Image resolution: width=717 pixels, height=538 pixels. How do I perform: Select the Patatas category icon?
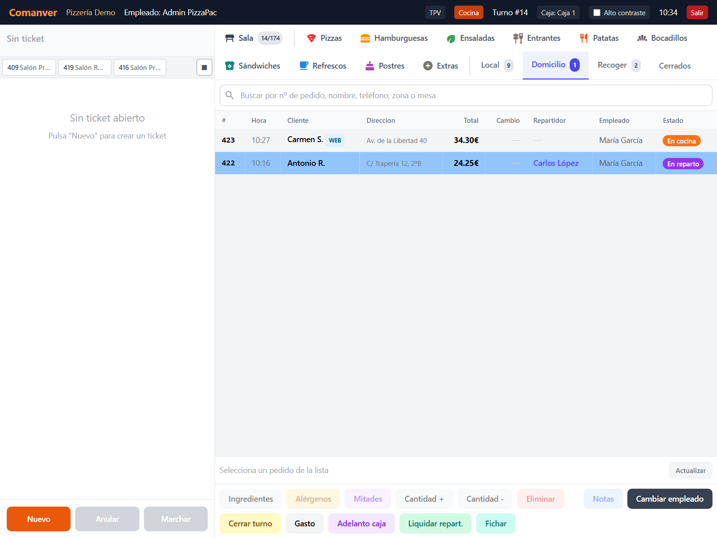click(584, 38)
